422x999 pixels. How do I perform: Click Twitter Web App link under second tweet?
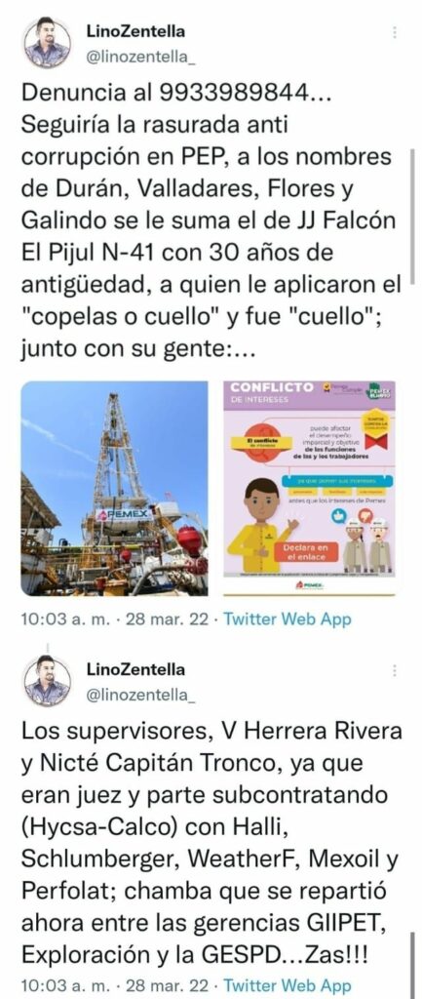tap(287, 985)
